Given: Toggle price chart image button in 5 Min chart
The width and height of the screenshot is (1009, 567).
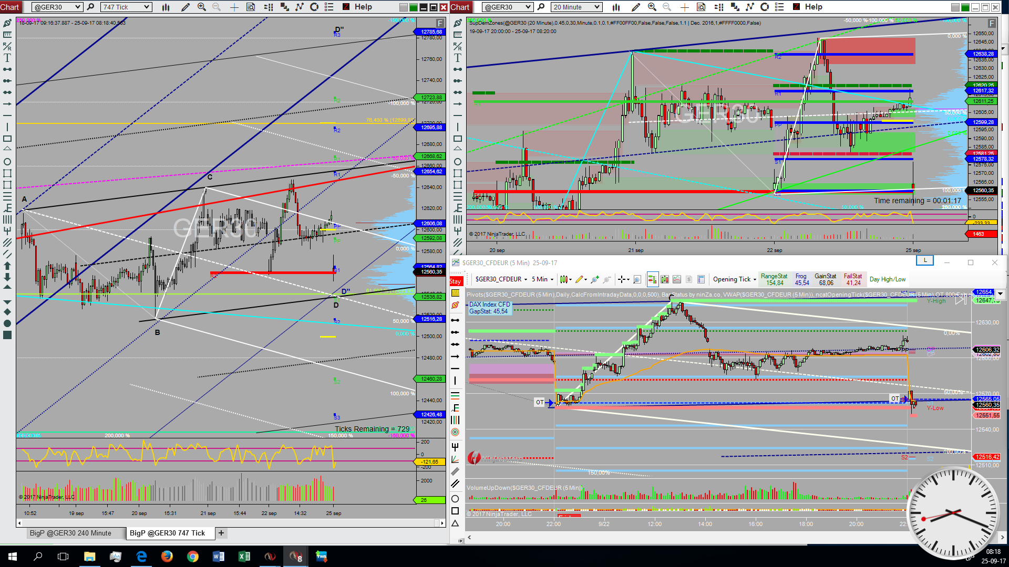Looking at the screenshot, I should coord(676,279).
